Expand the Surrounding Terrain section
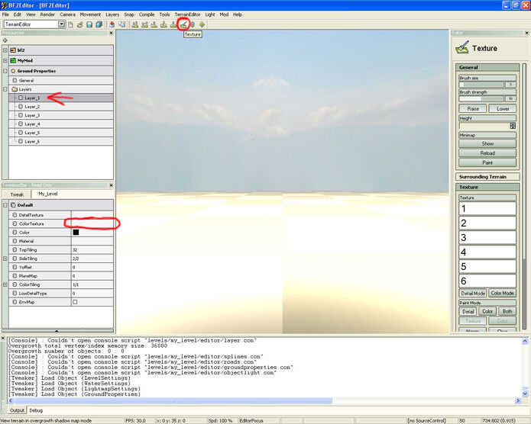The height and width of the screenshot is (424, 531). pos(487,177)
